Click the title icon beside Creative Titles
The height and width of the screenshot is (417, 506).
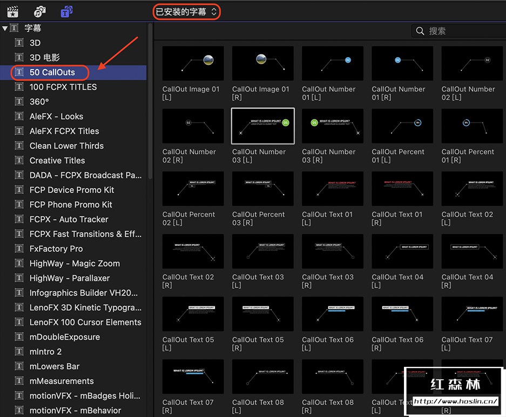(19, 160)
